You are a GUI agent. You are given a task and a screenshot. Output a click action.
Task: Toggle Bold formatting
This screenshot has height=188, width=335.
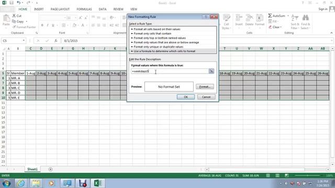click(x=42, y=25)
